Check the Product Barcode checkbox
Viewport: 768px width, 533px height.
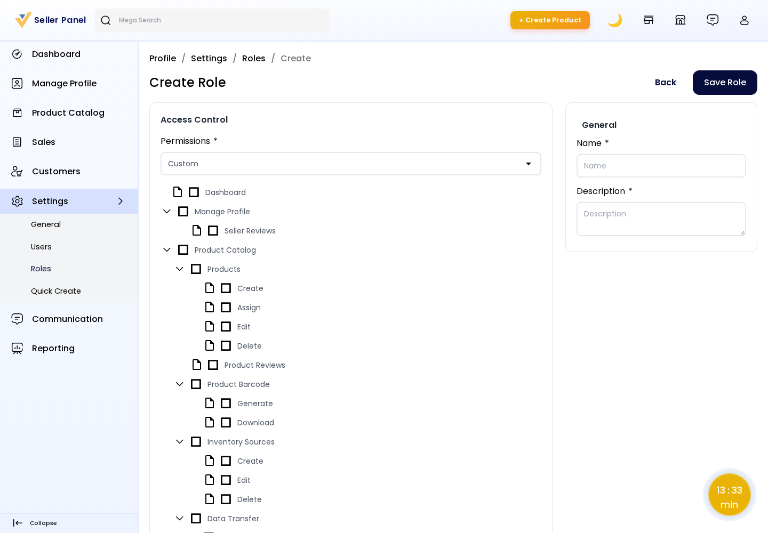coord(196,384)
